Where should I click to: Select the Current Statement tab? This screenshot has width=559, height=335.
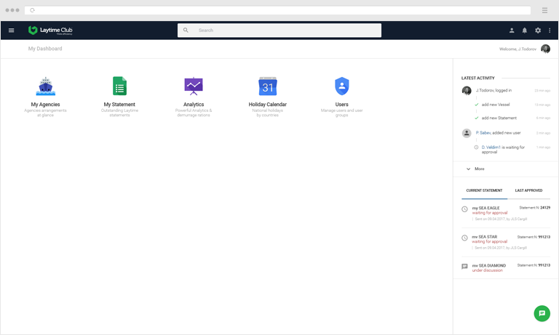(x=484, y=190)
